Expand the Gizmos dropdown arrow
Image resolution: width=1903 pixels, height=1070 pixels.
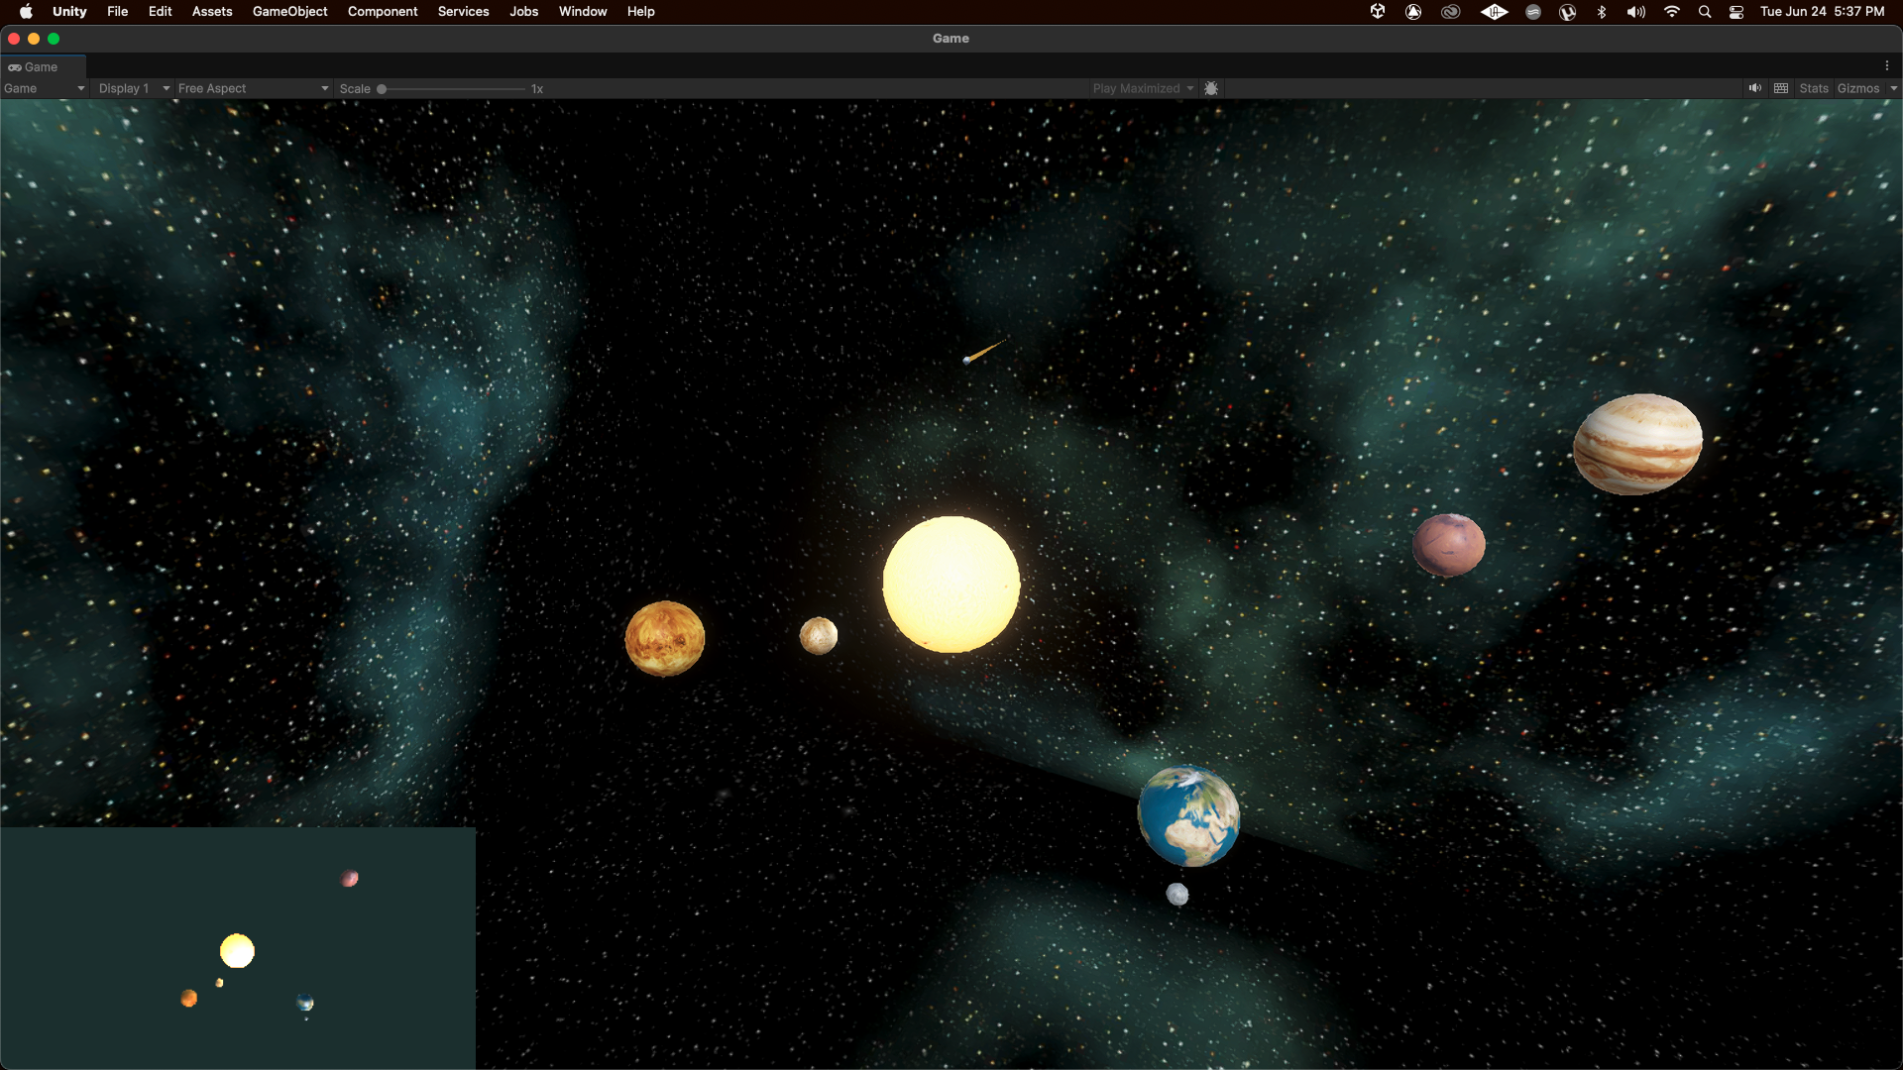point(1893,88)
